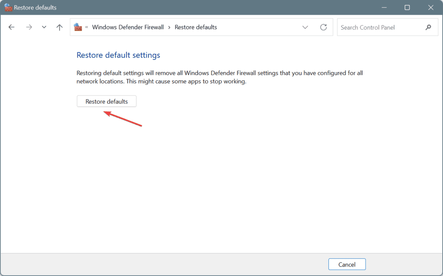
Task: Close the Restore defaults window
Action: [x=430, y=7]
